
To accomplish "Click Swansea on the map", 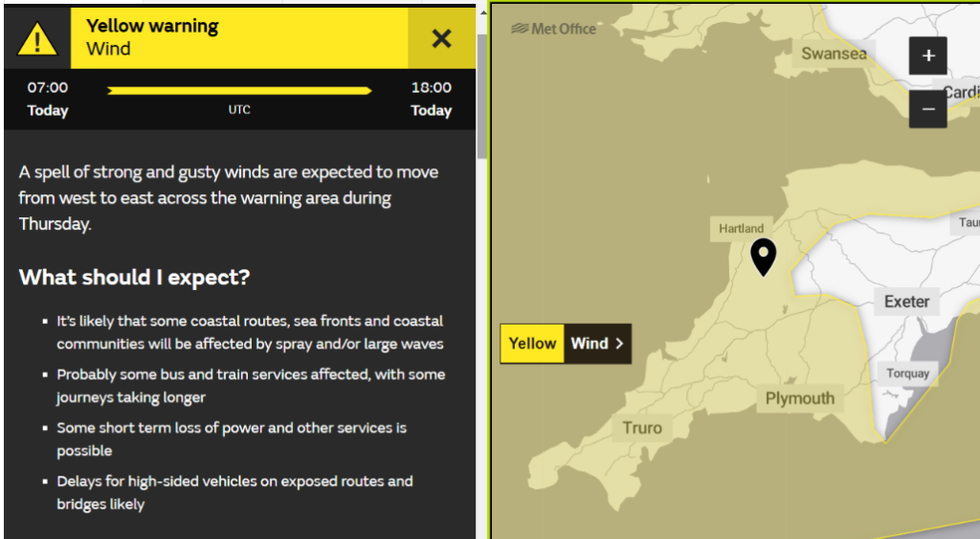I will coord(834,54).
